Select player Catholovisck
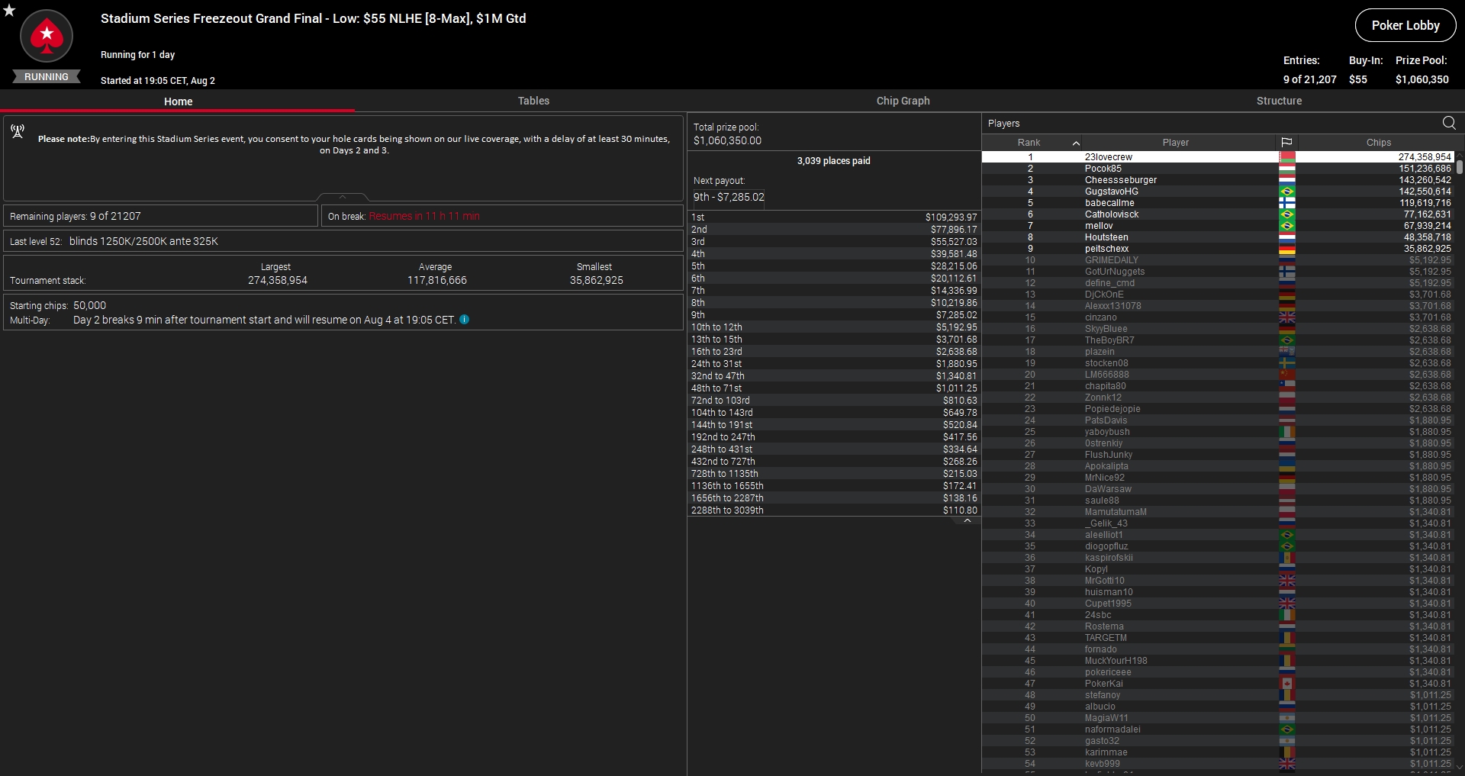The width and height of the screenshot is (1465, 776). tap(1218, 214)
